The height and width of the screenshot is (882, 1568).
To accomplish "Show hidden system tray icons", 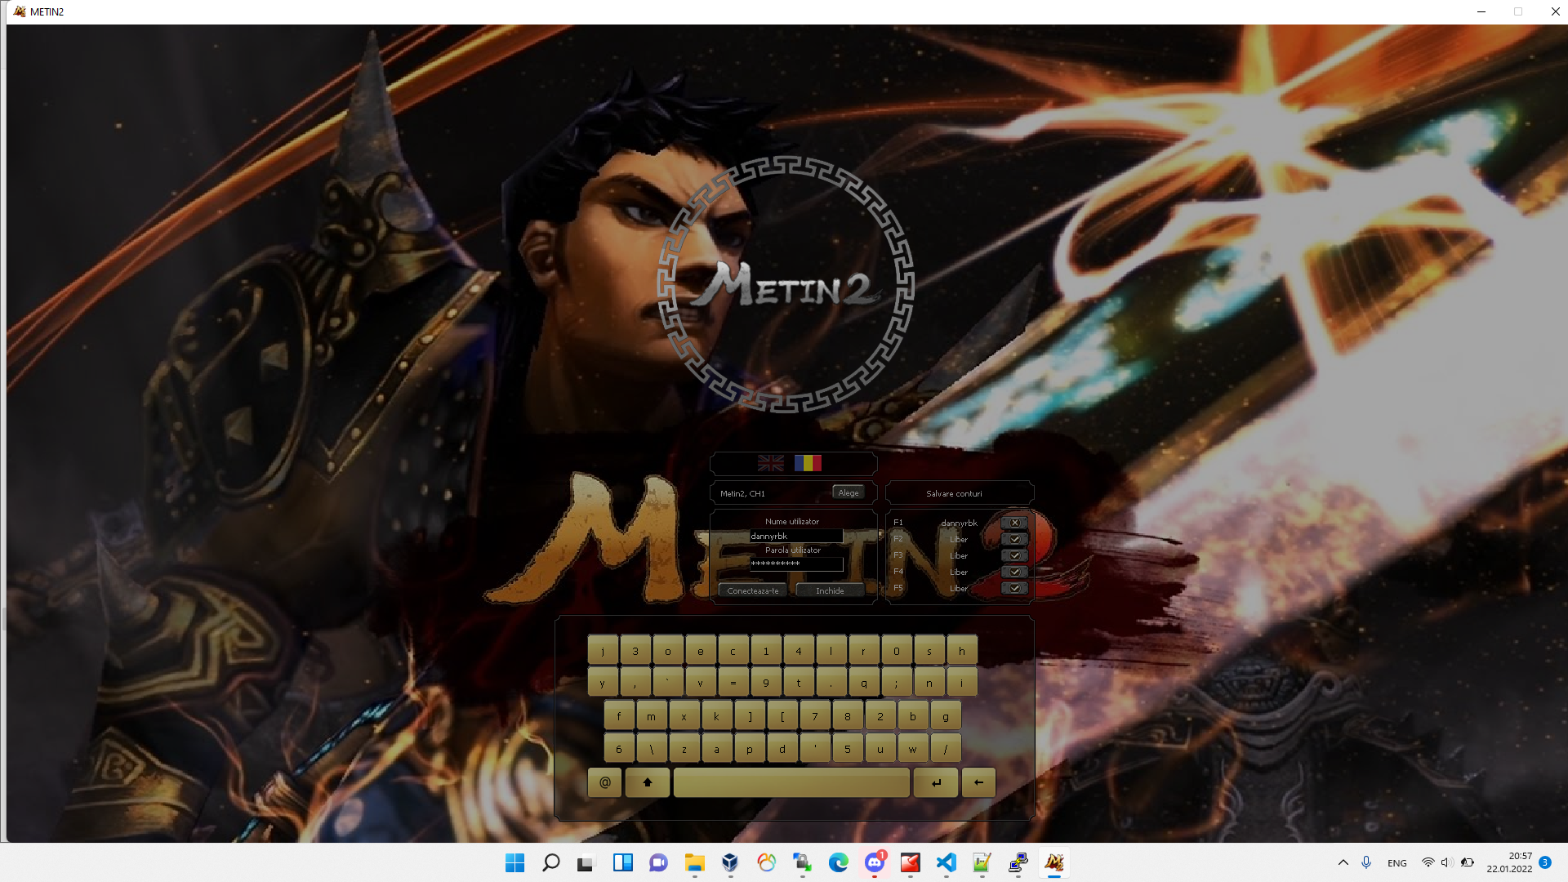I will click(x=1343, y=862).
